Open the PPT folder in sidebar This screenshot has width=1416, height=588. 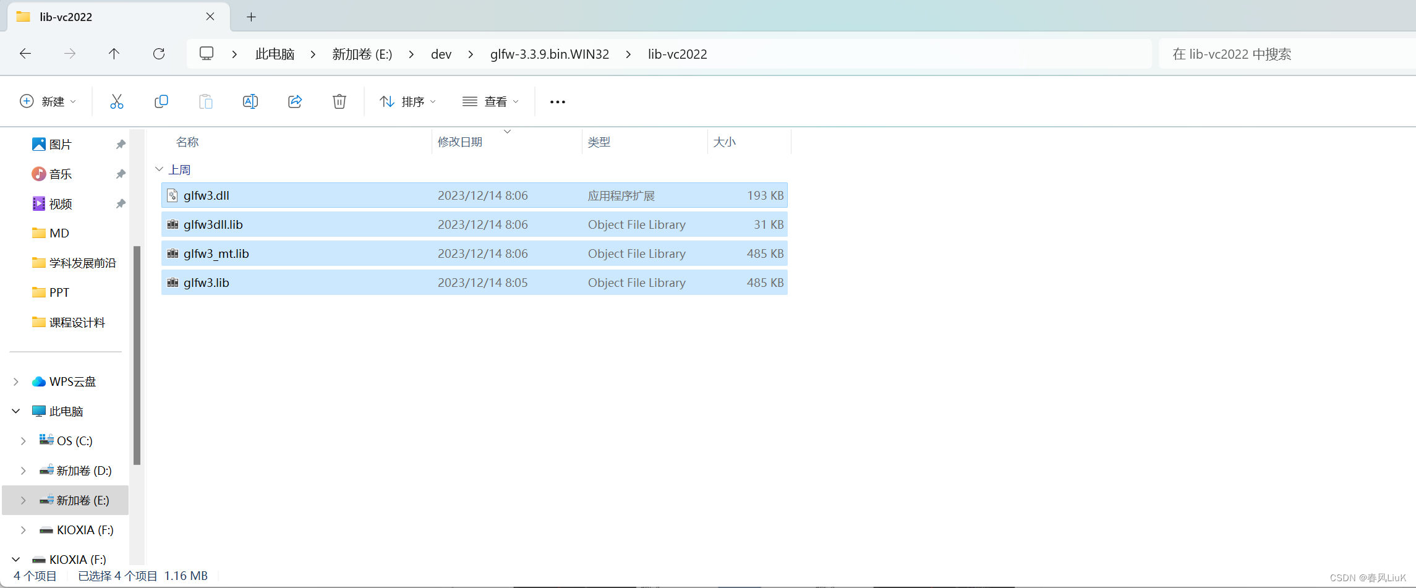coord(59,292)
